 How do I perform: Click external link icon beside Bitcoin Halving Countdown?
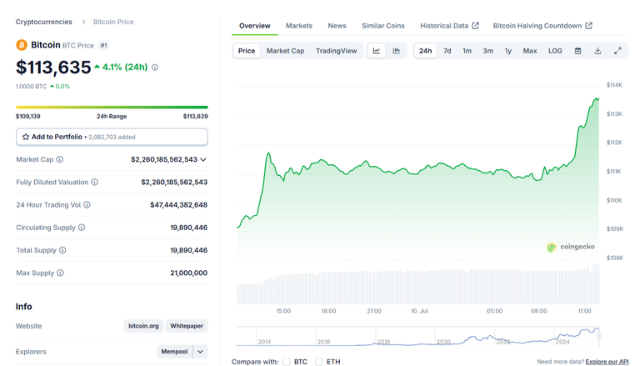tap(588, 26)
